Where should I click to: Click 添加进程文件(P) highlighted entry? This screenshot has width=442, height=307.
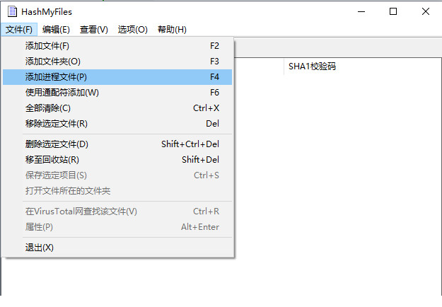pyautogui.click(x=117, y=77)
